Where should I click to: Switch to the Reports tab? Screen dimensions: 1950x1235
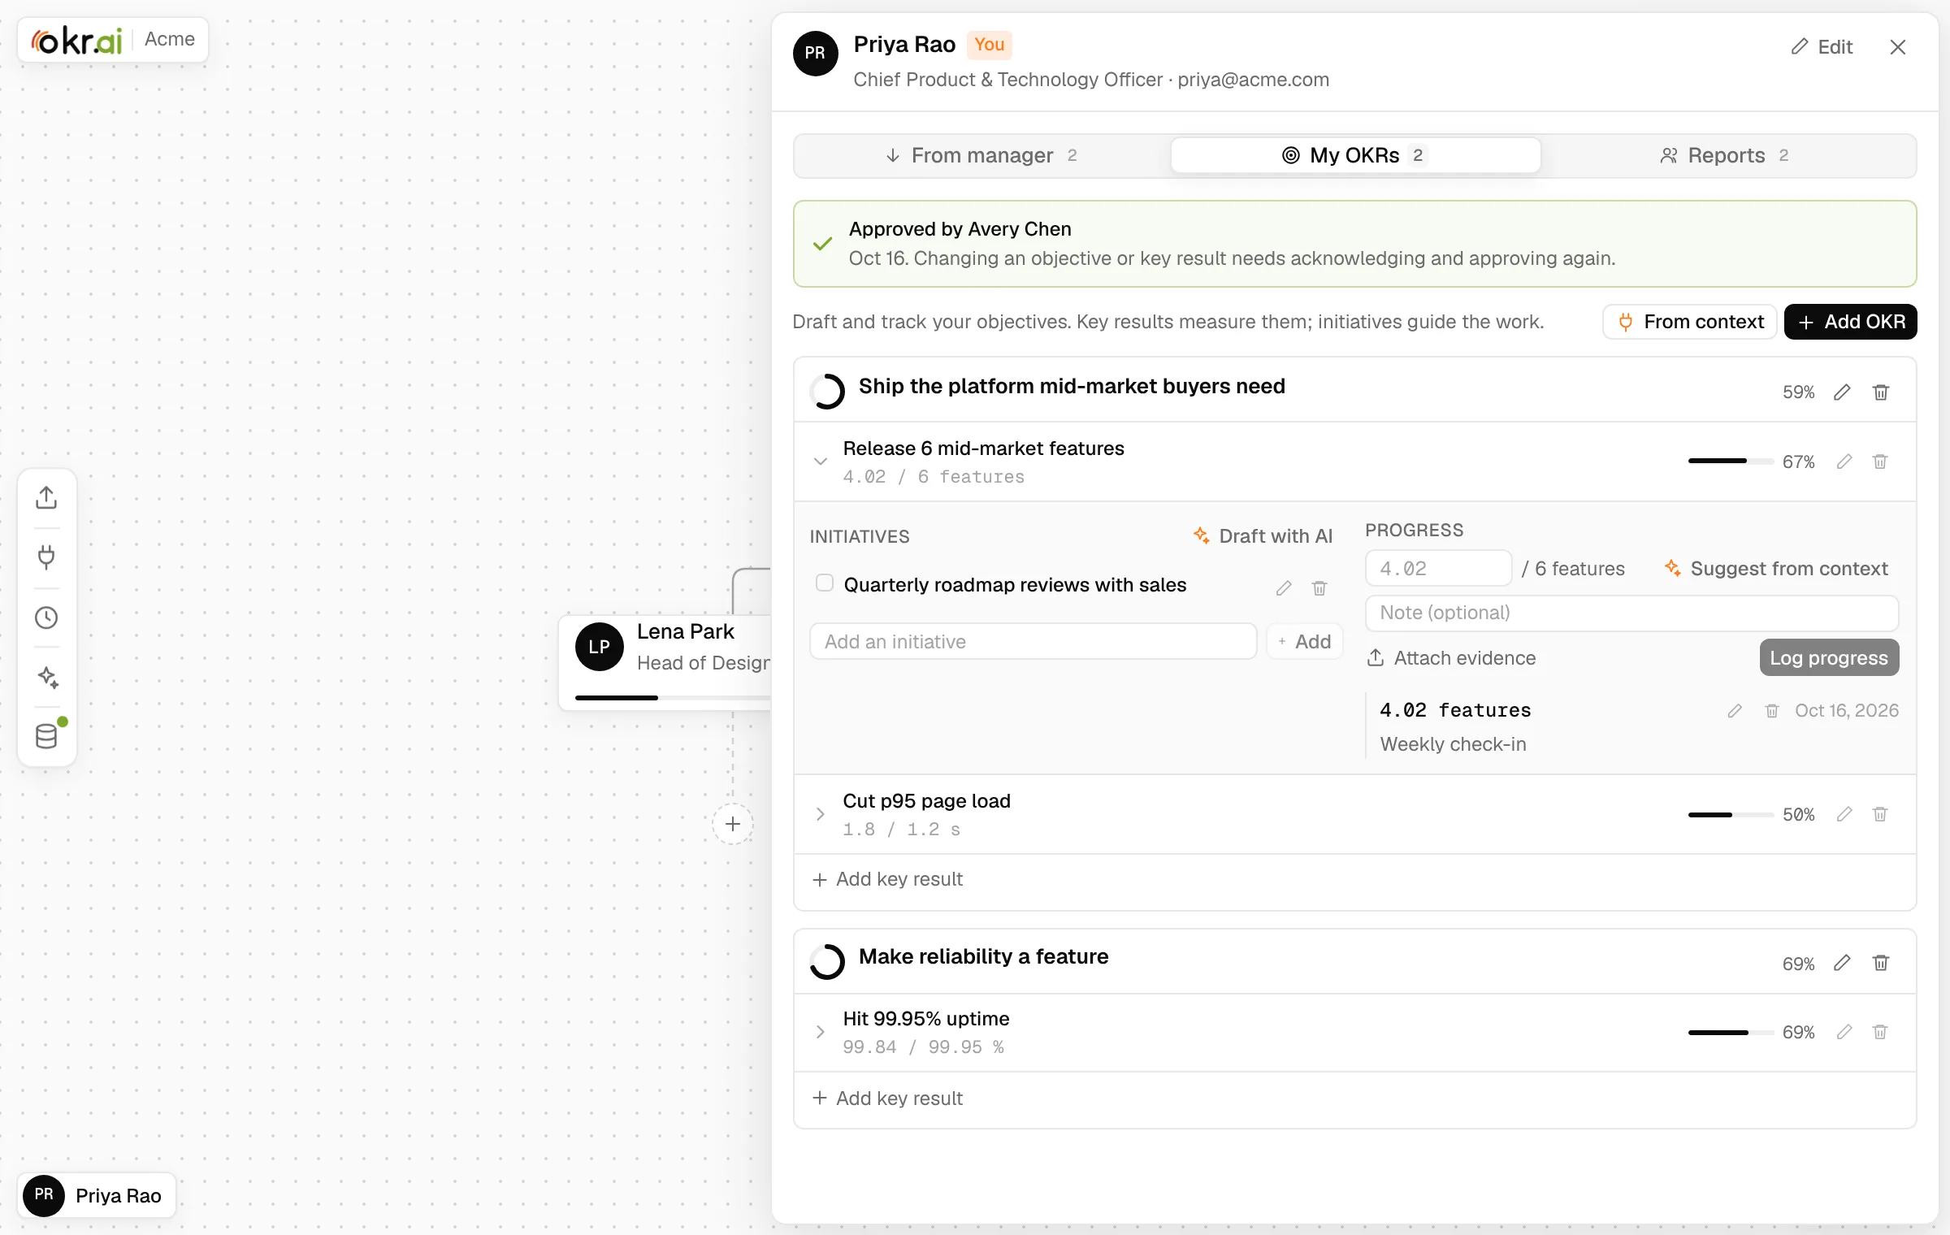(x=1726, y=155)
